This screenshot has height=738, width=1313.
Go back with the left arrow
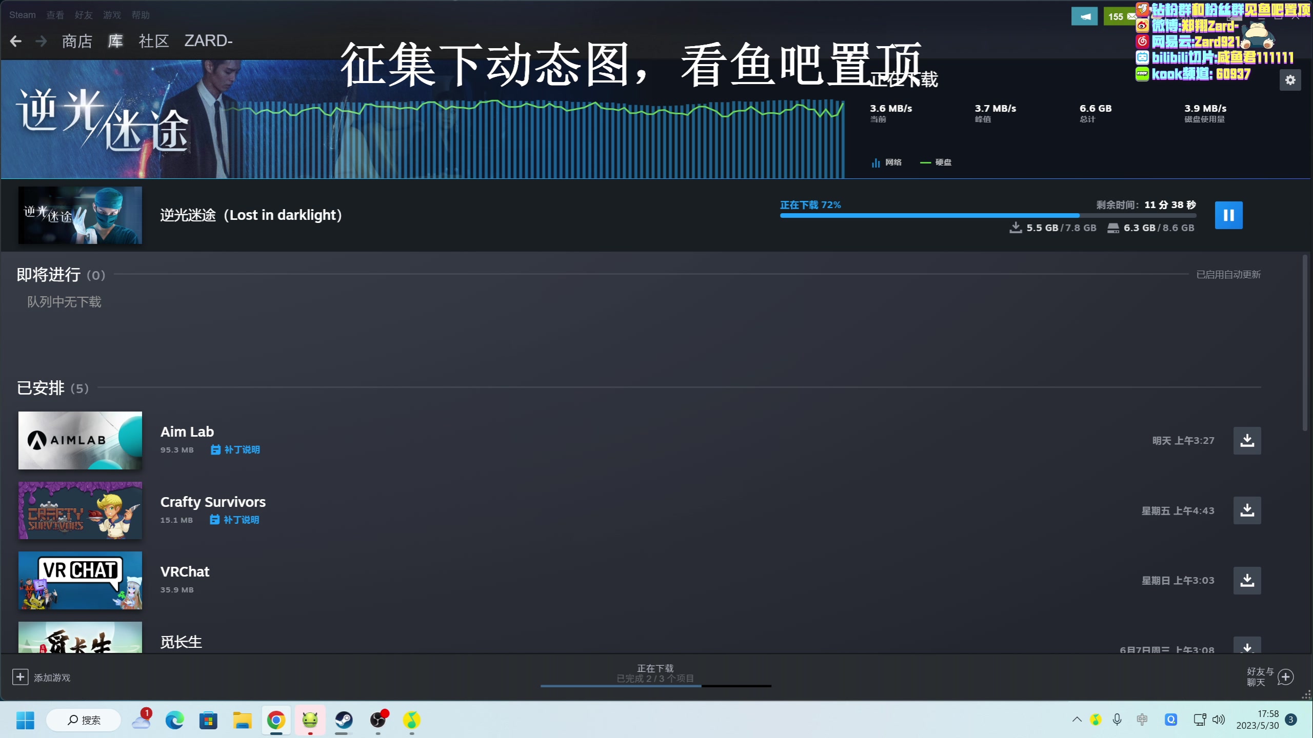16,41
